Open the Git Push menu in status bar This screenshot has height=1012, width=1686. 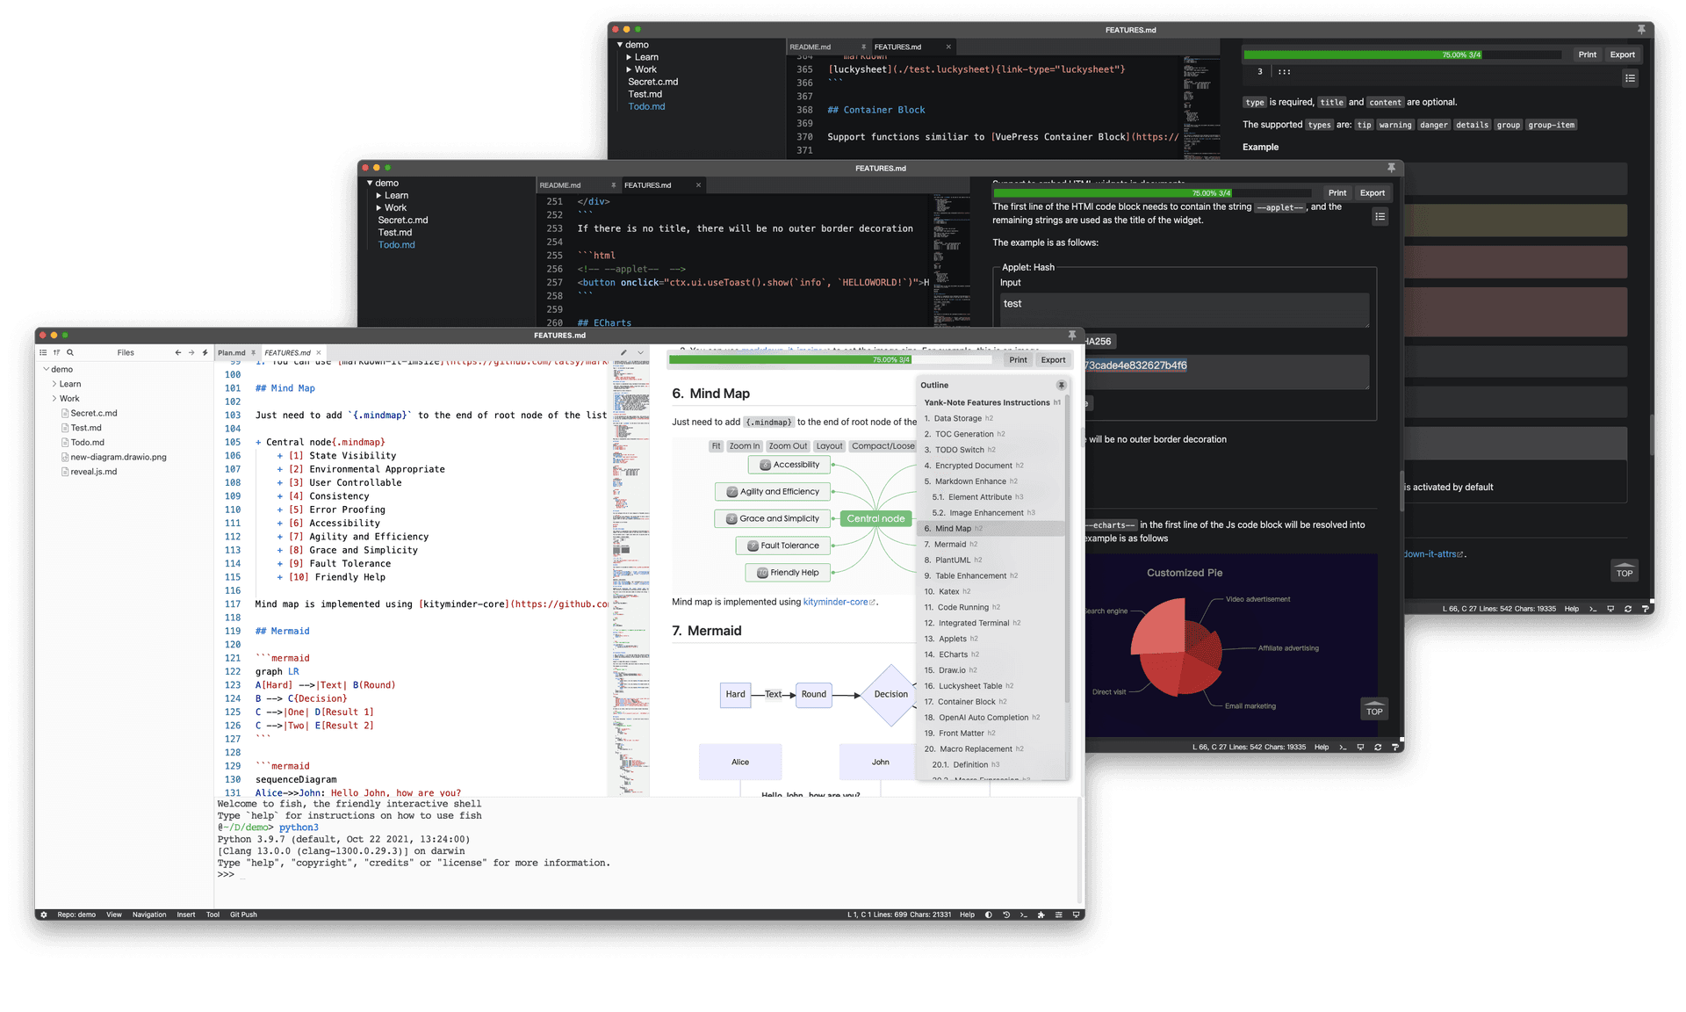[x=243, y=914]
